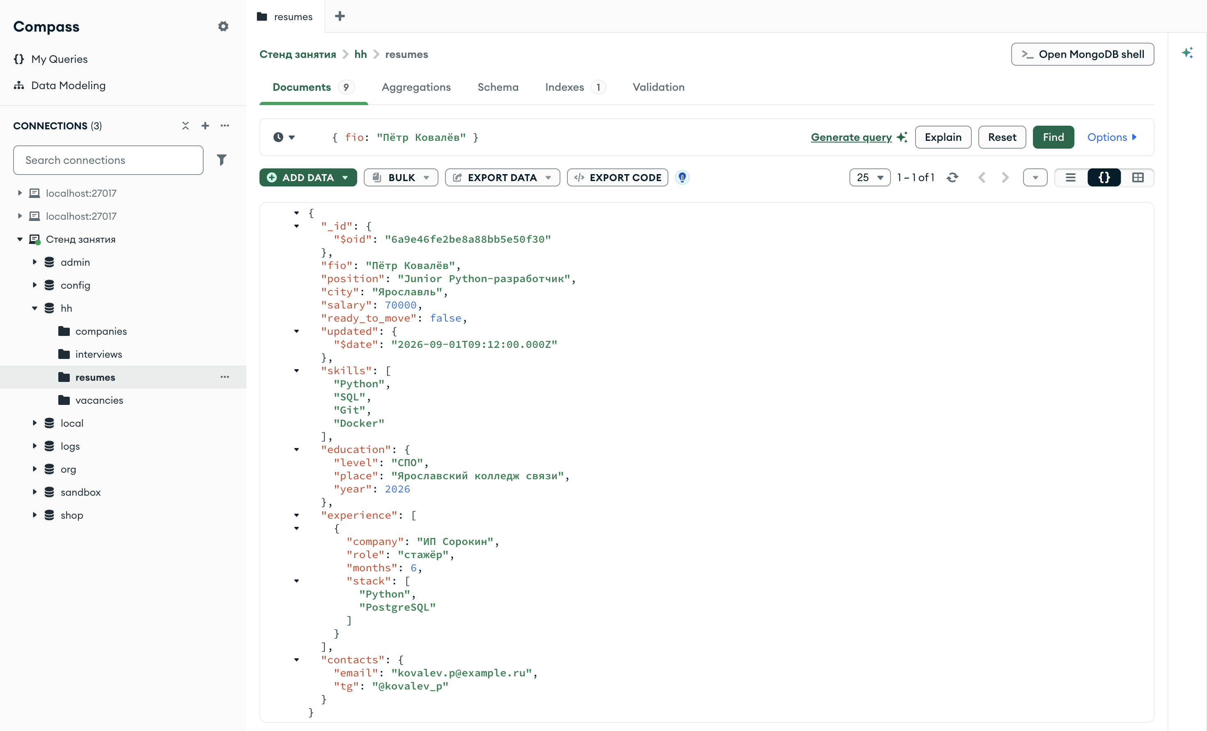This screenshot has width=1207, height=731.
Task: Add a new connection plus icon
Action: point(205,126)
